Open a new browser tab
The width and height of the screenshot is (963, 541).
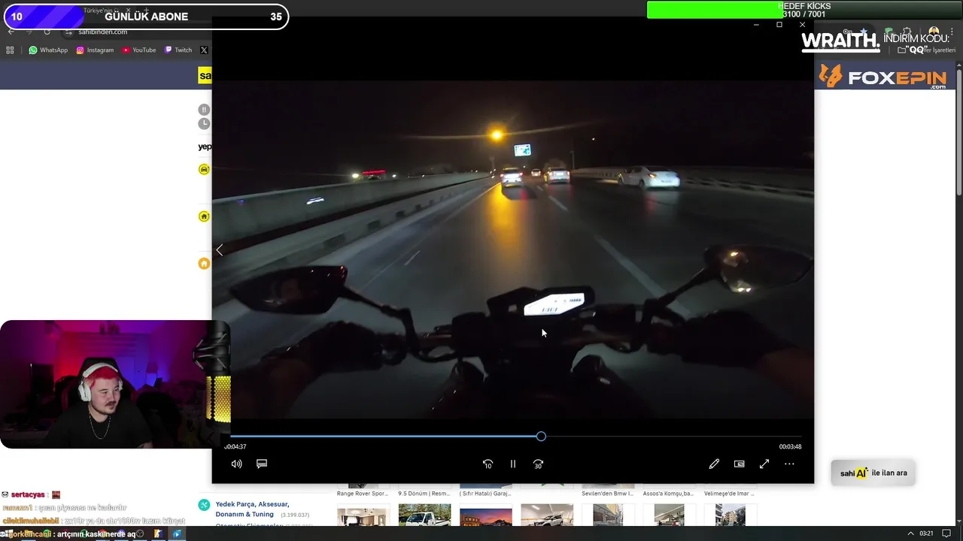(x=146, y=11)
